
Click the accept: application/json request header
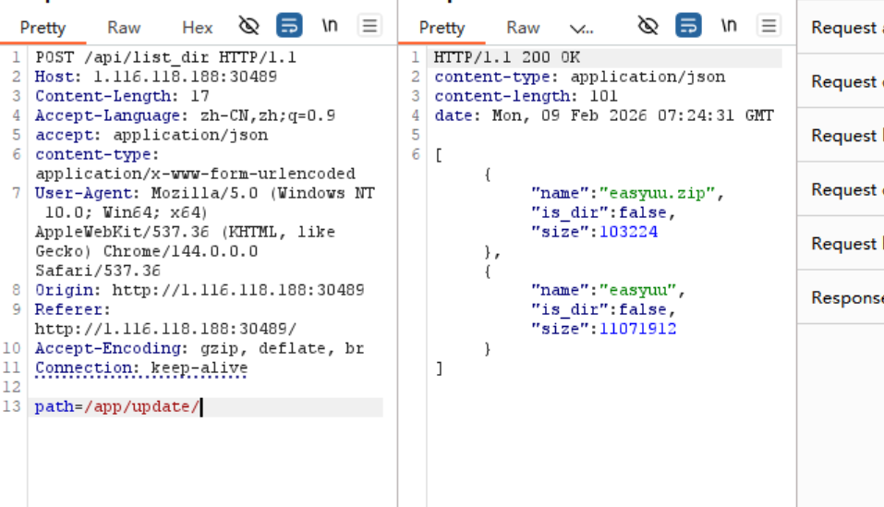point(151,135)
